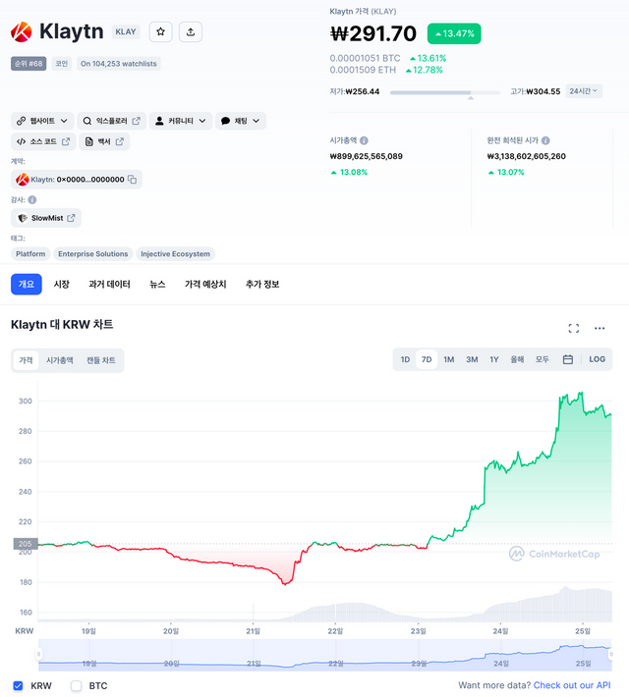The height and width of the screenshot is (697, 629).
Task: Click external link icon on 소스 코드
Action: pyautogui.click(x=66, y=141)
